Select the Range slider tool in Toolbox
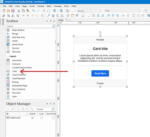150x137 pixels. pyautogui.click(x=15, y=34)
